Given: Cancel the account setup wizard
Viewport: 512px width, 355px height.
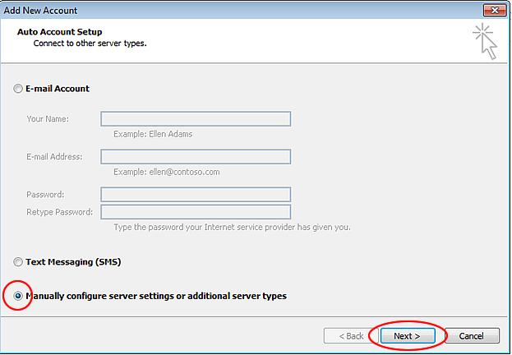Looking at the screenshot, I should point(471,336).
